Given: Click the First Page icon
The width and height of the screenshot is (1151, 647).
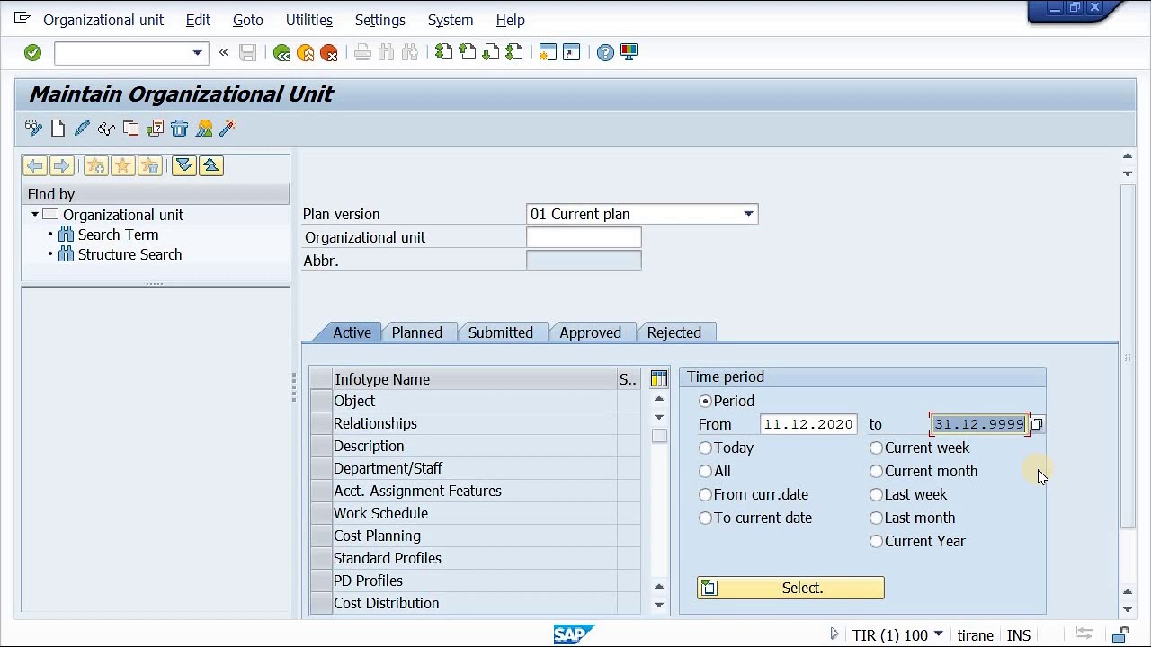Looking at the screenshot, I should click(x=444, y=53).
